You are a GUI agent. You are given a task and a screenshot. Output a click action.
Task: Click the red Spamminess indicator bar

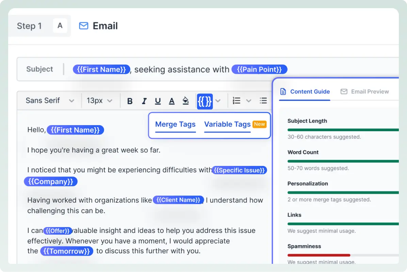319,255
